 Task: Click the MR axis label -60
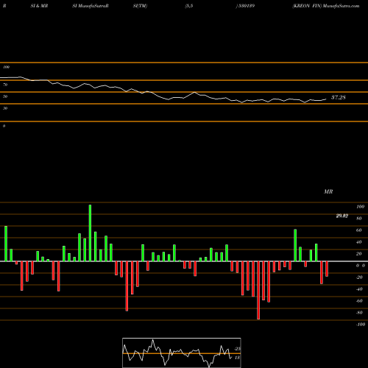click(x=359, y=301)
